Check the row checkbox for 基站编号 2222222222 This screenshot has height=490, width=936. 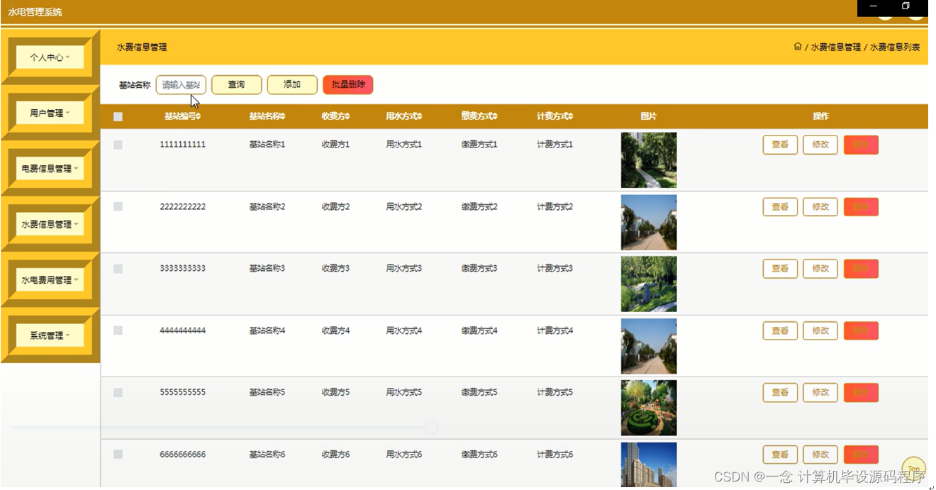[118, 206]
